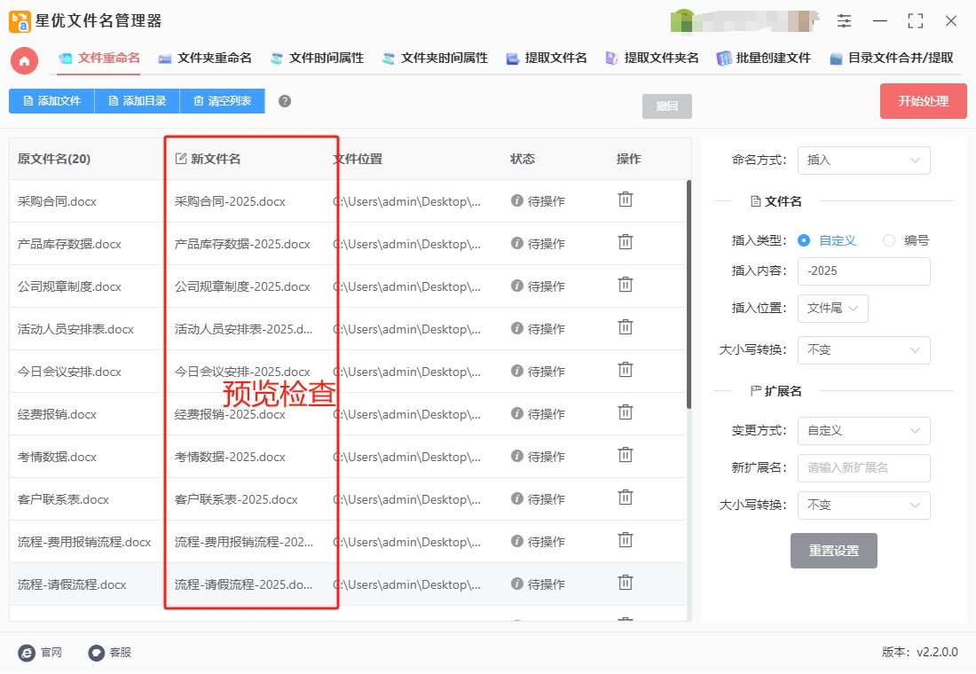Go to the 提取文件夹名 tab

652,59
